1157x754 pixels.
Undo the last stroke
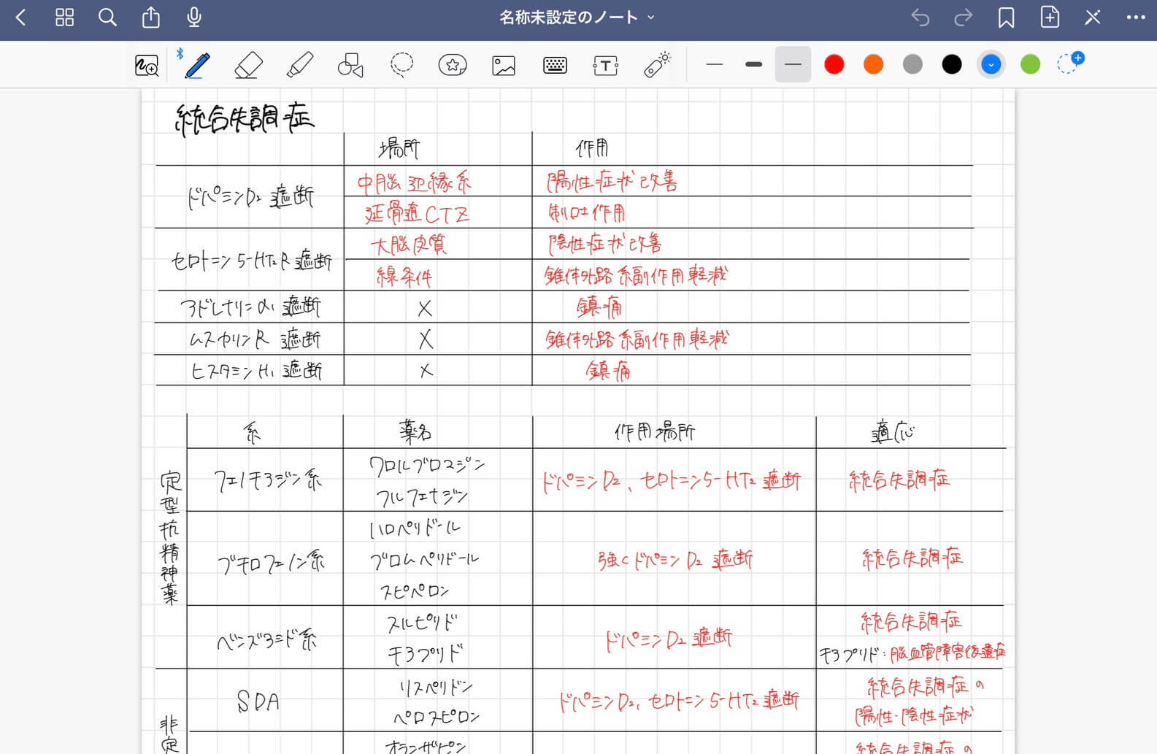(920, 18)
